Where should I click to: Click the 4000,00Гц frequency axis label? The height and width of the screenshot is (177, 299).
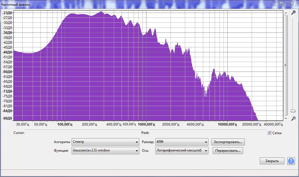[195, 124]
